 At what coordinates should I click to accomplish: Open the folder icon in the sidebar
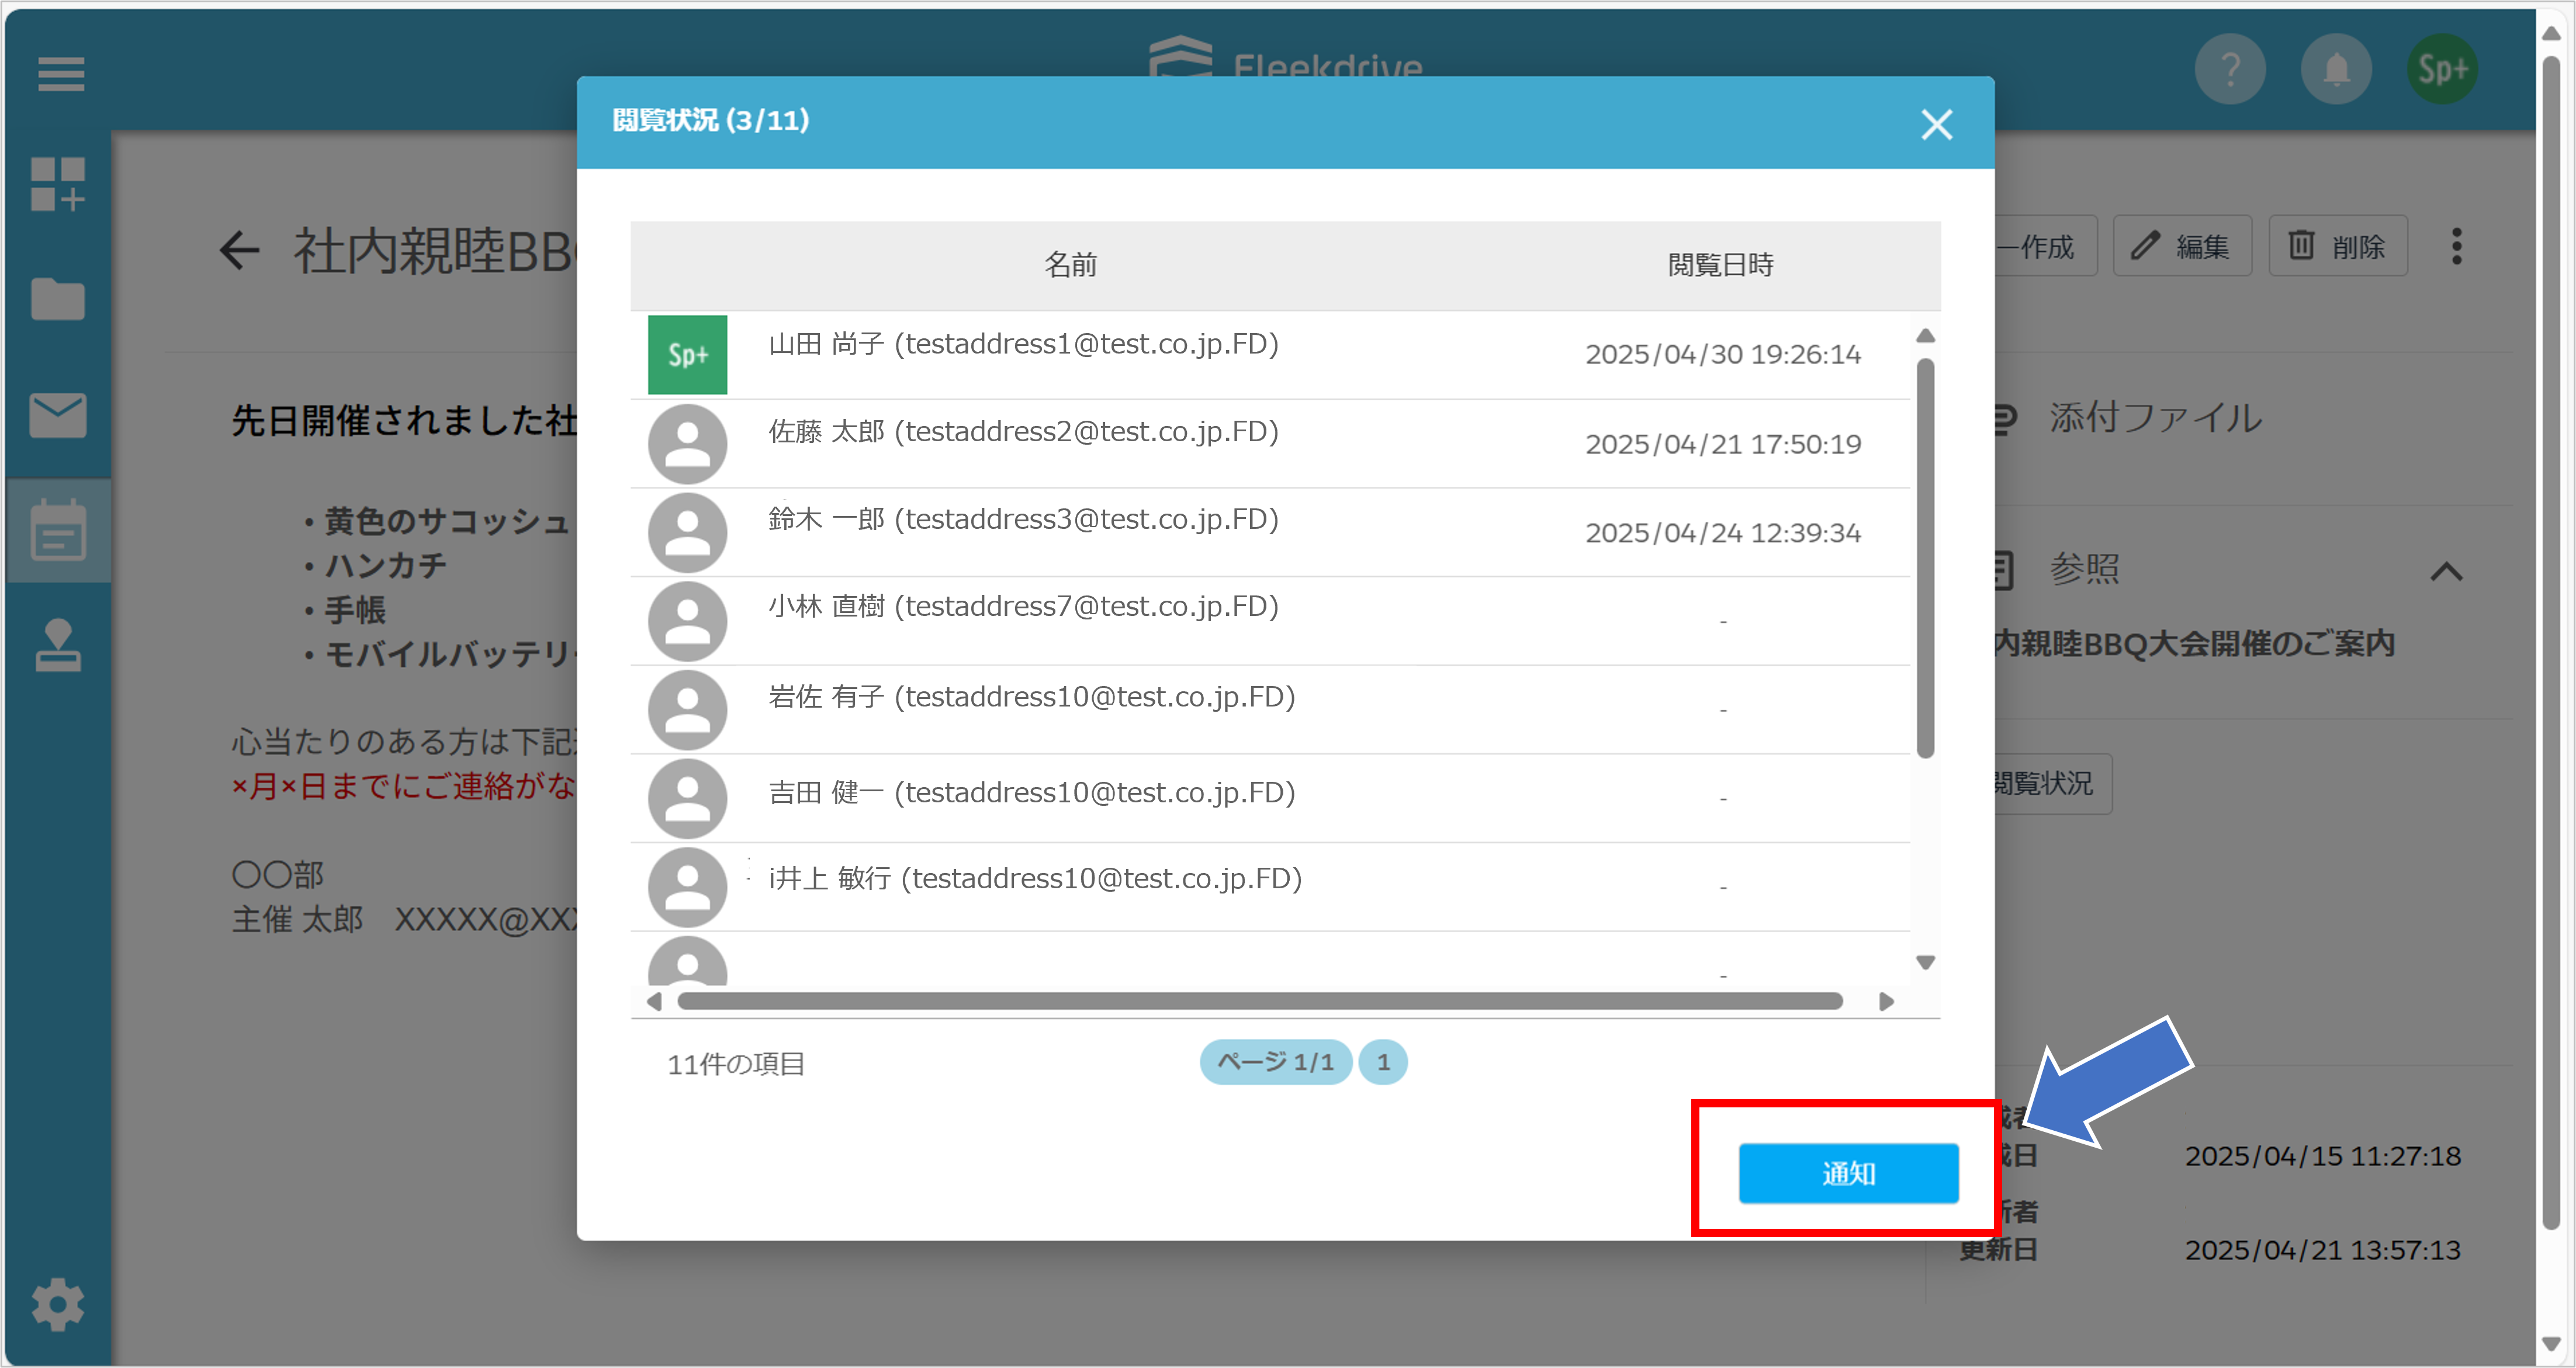[58, 299]
